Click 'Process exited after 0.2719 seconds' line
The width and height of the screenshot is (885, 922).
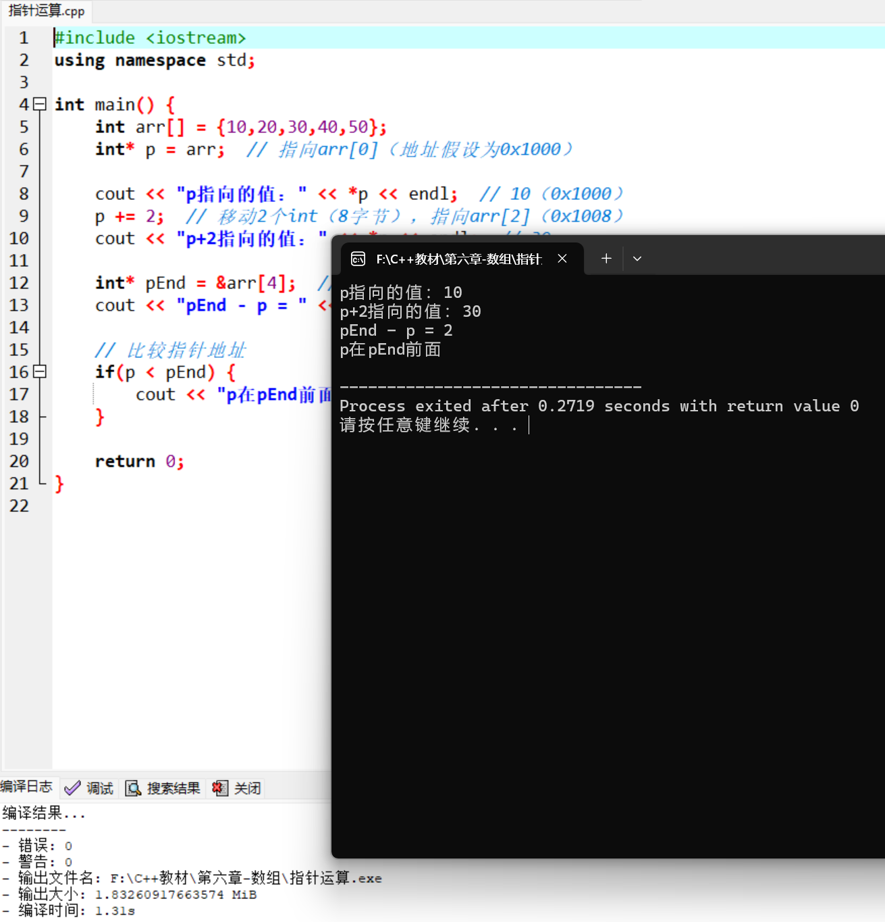[599, 406]
